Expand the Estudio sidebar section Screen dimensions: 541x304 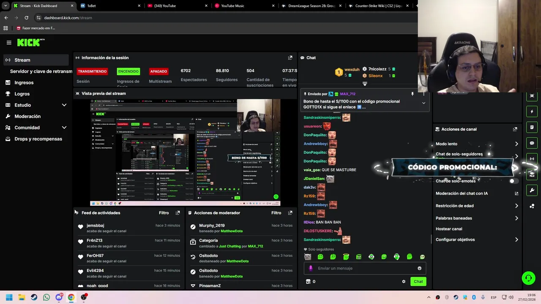point(64,105)
